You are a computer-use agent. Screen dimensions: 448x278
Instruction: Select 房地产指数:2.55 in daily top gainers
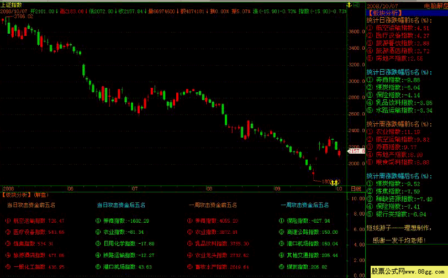click(395, 58)
